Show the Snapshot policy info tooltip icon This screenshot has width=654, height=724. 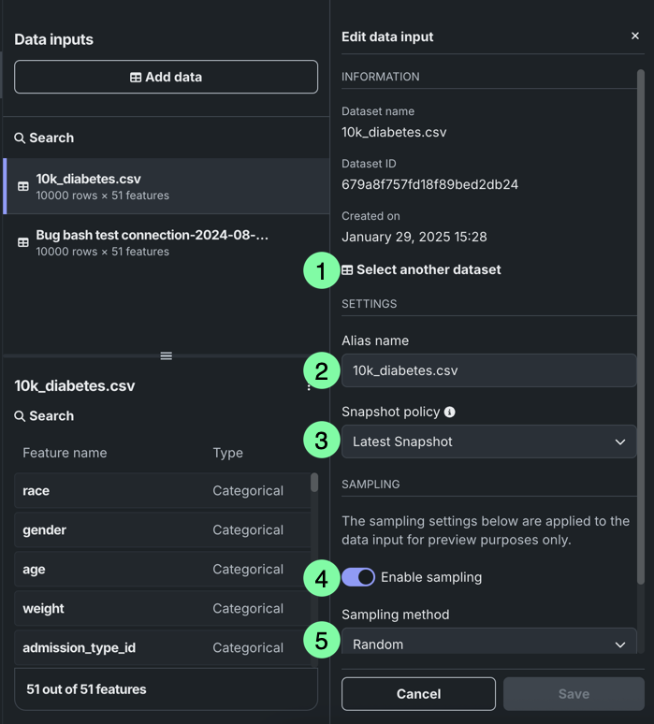click(450, 412)
